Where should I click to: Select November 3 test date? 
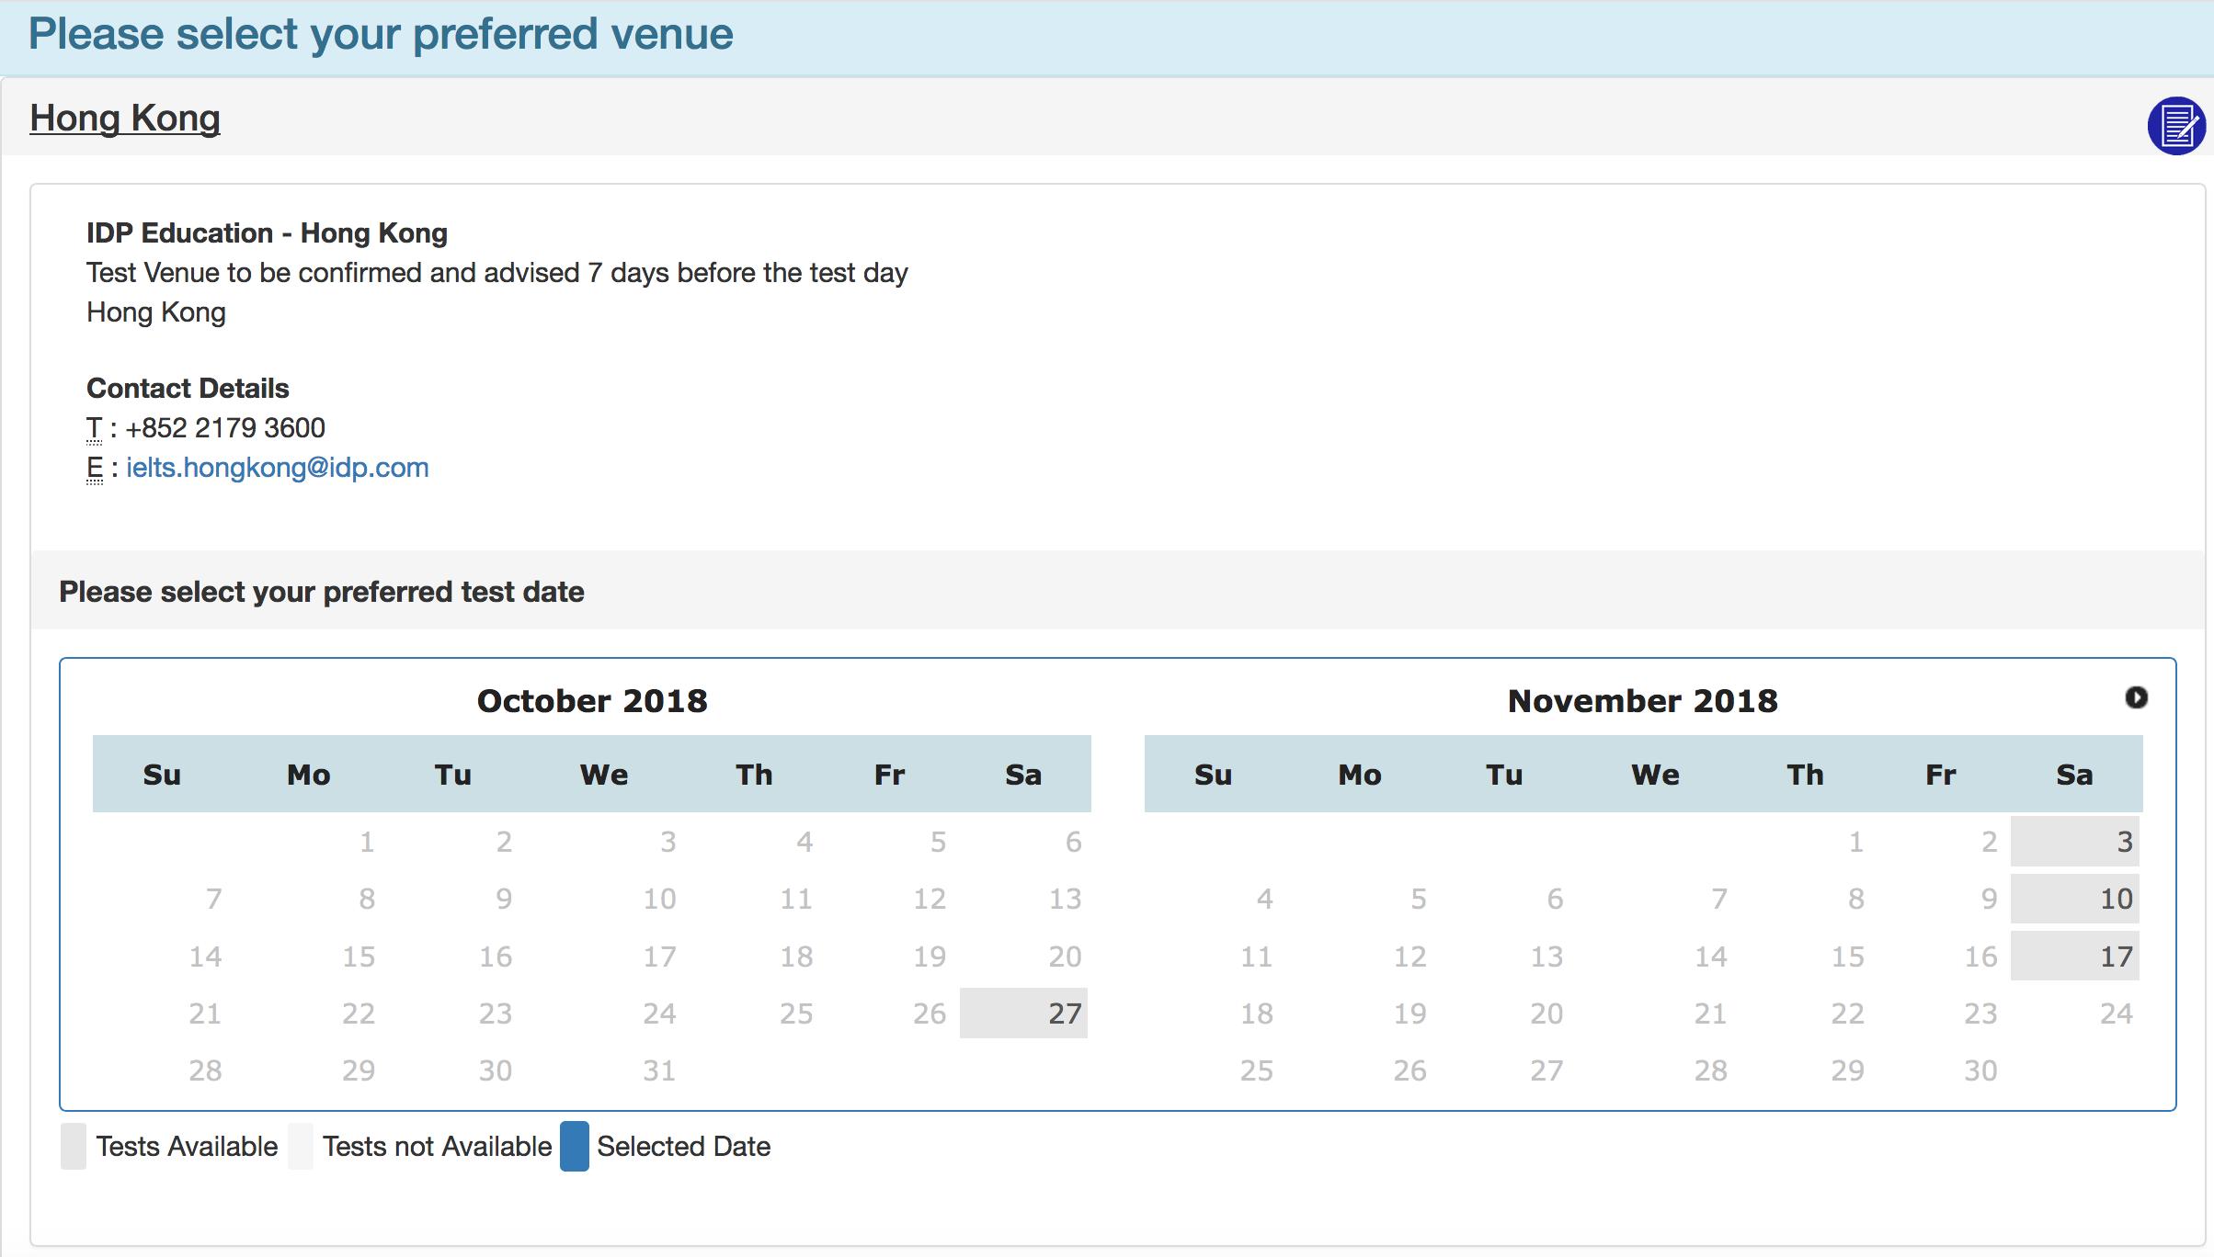point(2075,842)
